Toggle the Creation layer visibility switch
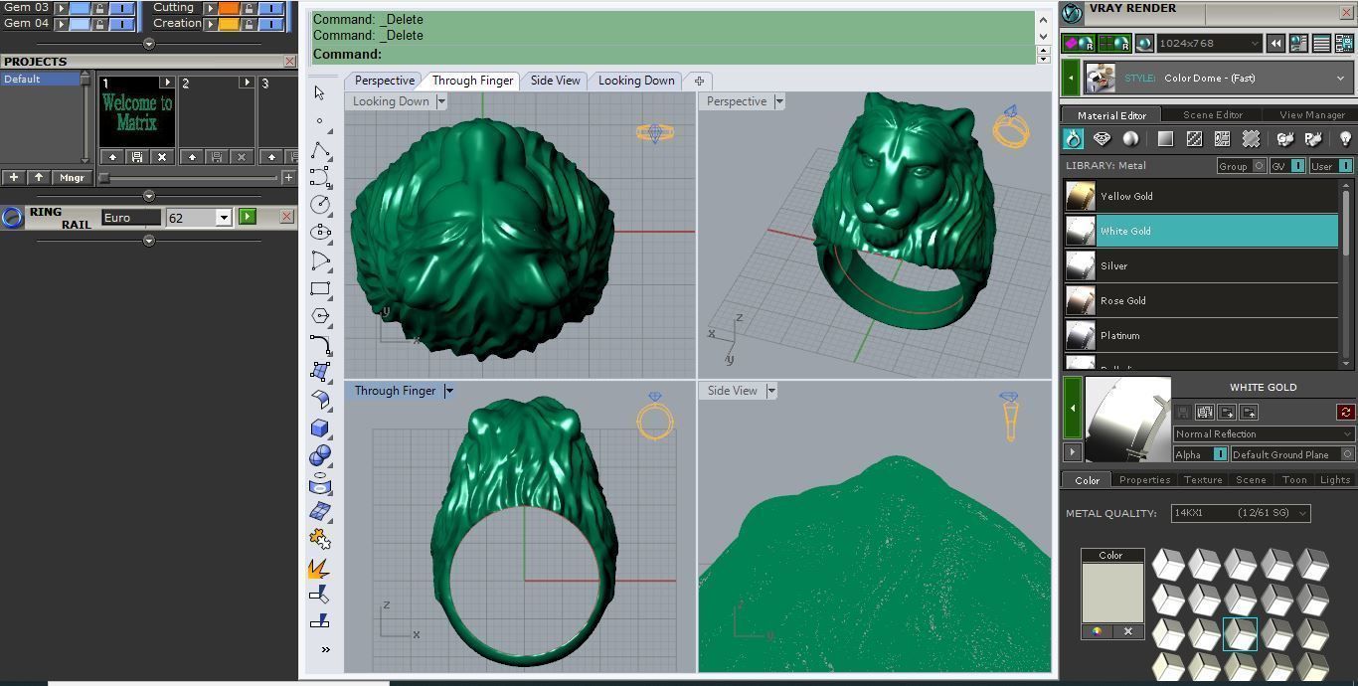Screen dimensions: 1358x686 (270, 23)
